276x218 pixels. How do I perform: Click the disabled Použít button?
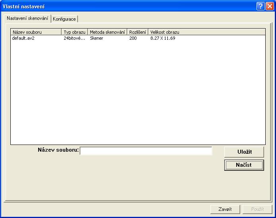pos(258,209)
